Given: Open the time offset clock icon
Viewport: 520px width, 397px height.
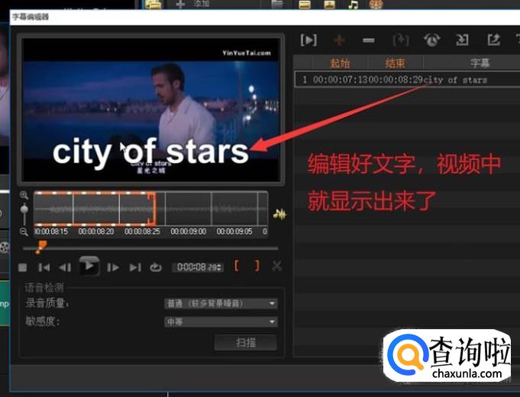Looking at the screenshot, I should click(x=431, y=40).
